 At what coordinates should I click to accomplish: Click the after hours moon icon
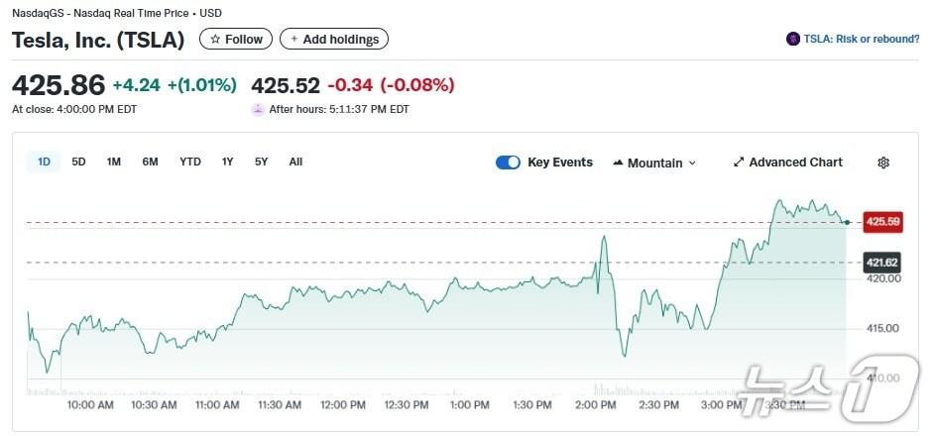(x=258, y=109)
